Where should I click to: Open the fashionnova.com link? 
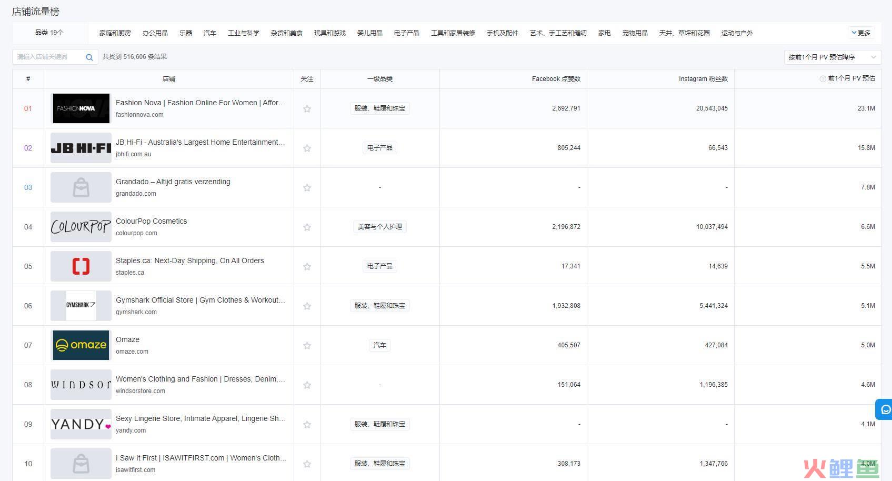click(139, 115)
